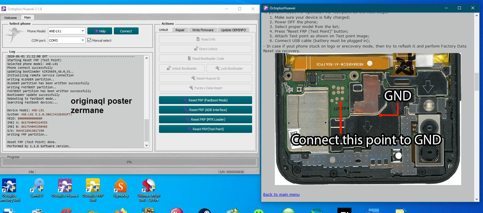Start Reset FRP (MTK Loader)
The height and width of the screenshot is (213, 483).
(x=206, y=119)
